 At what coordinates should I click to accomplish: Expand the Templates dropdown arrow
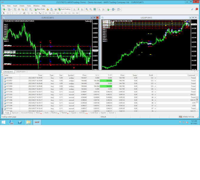(120, 9)
